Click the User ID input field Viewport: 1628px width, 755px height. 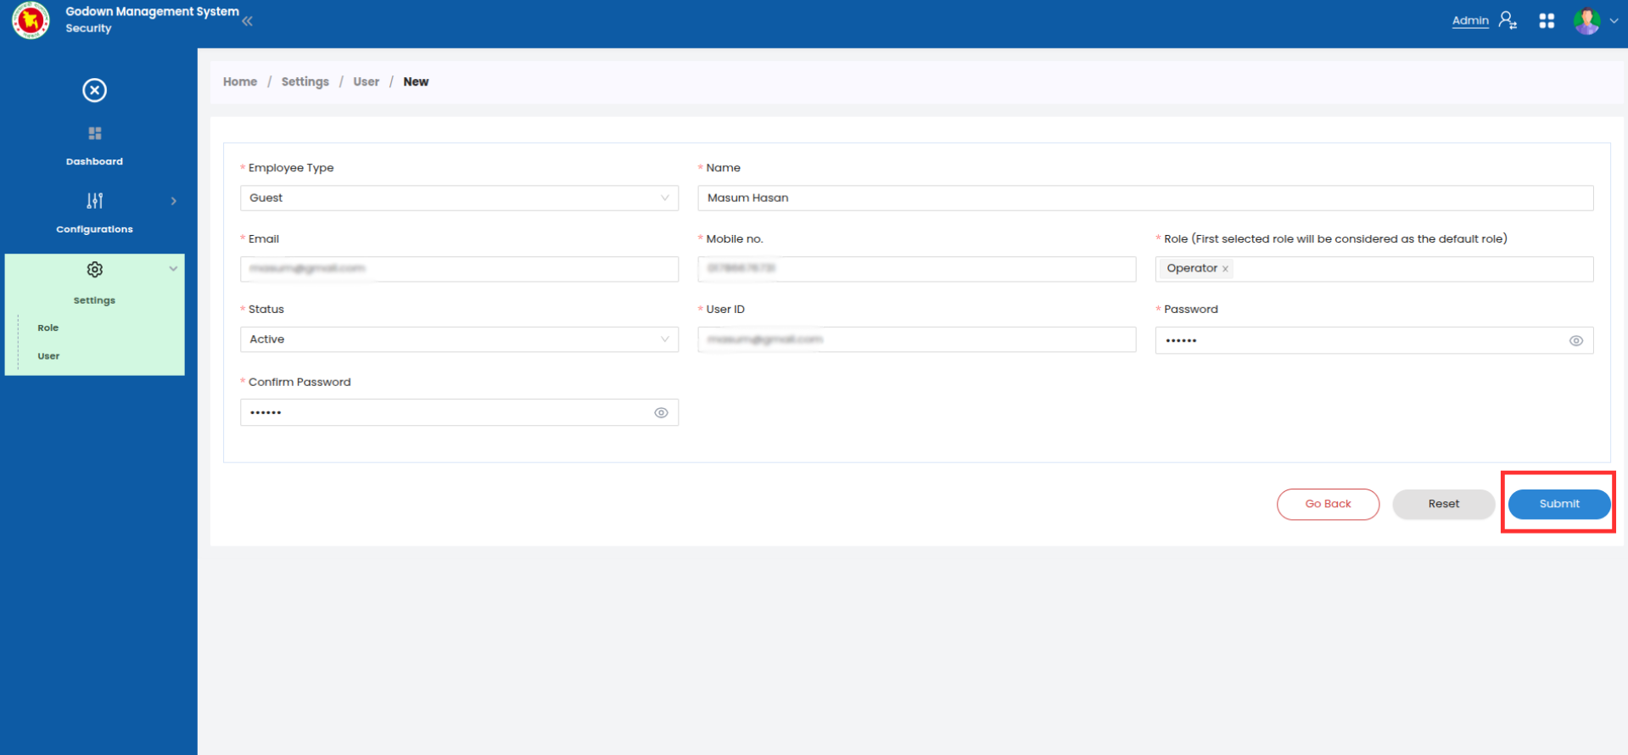pyautogui.click(x=916, y=339)
